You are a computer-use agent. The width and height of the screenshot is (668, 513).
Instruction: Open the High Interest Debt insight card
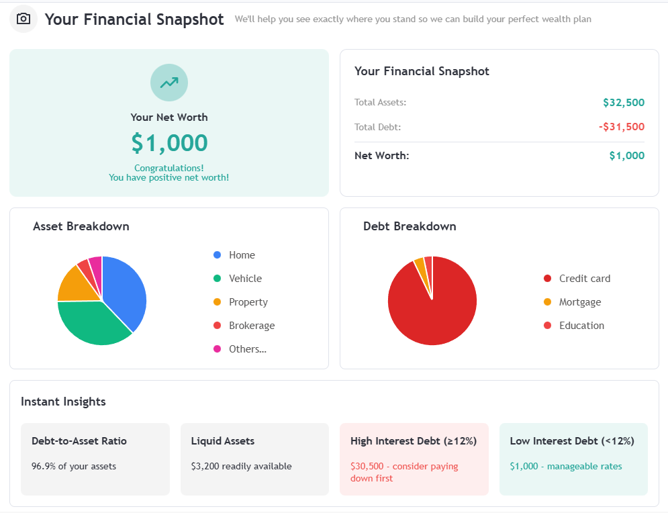(414, 459)
